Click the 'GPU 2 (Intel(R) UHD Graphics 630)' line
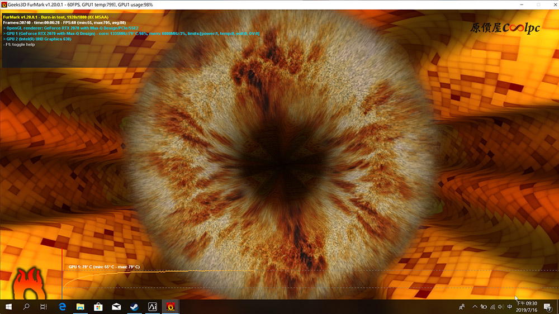This screenshot has width=559, height=314. [37, 39]
